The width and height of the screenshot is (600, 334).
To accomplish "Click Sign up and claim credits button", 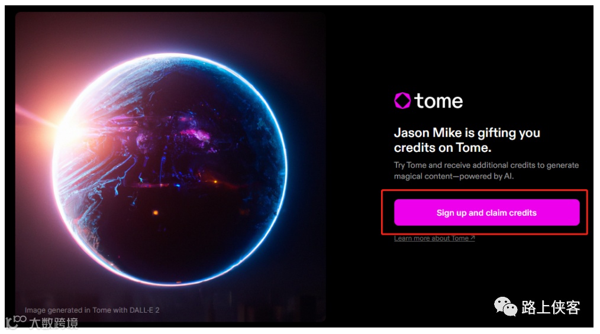I will coord(487,212).
